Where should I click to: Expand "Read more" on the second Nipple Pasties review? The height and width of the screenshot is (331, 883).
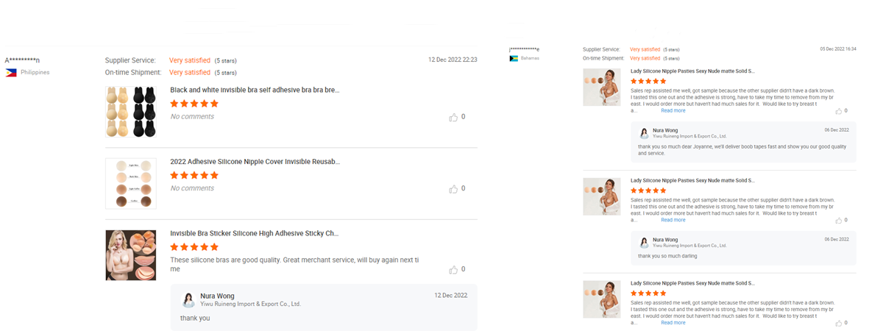pyautogui.click(x=673, y=219)
